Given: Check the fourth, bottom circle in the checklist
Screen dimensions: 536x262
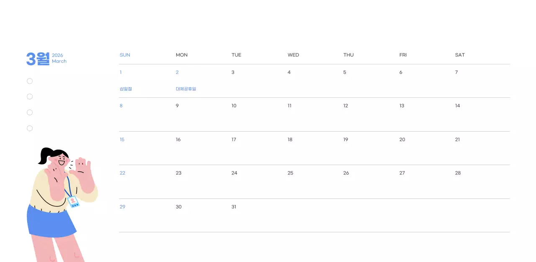Looking at the screenshot, I should pos(30,128).
